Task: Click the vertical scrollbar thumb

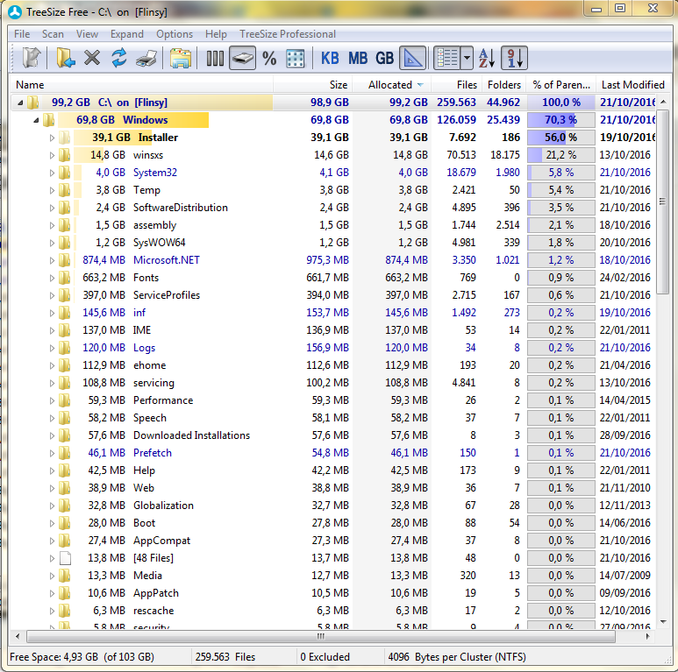Action: click(662, 201)
